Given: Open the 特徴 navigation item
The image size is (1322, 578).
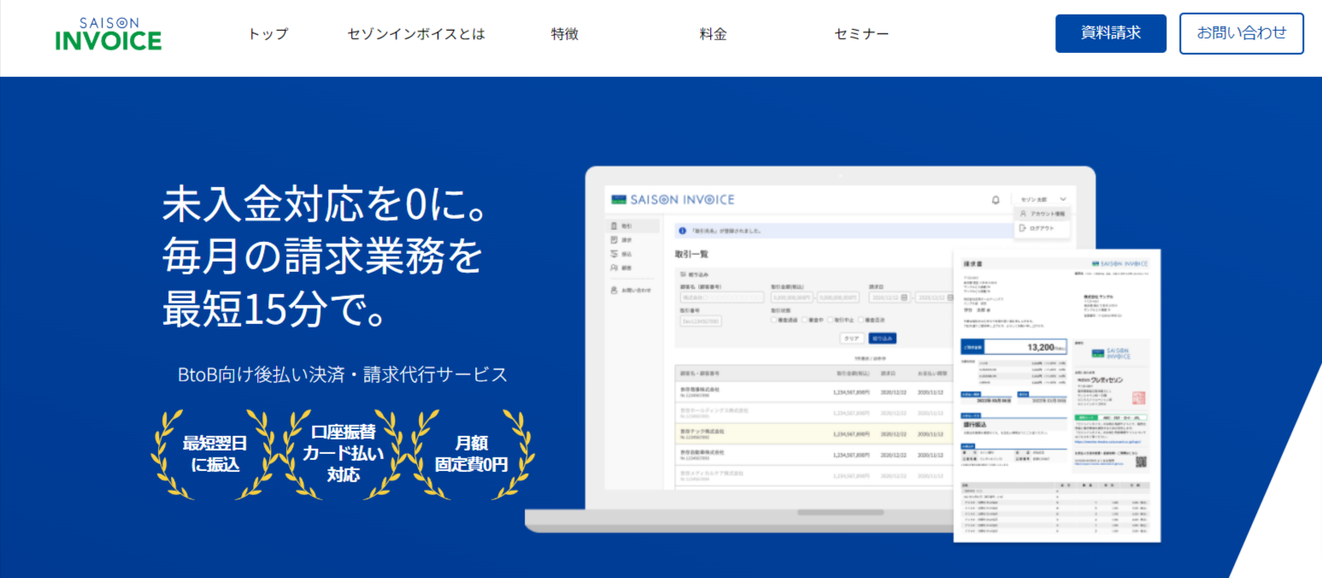Looking at the screenshot, I should click(x=565, y=34).
